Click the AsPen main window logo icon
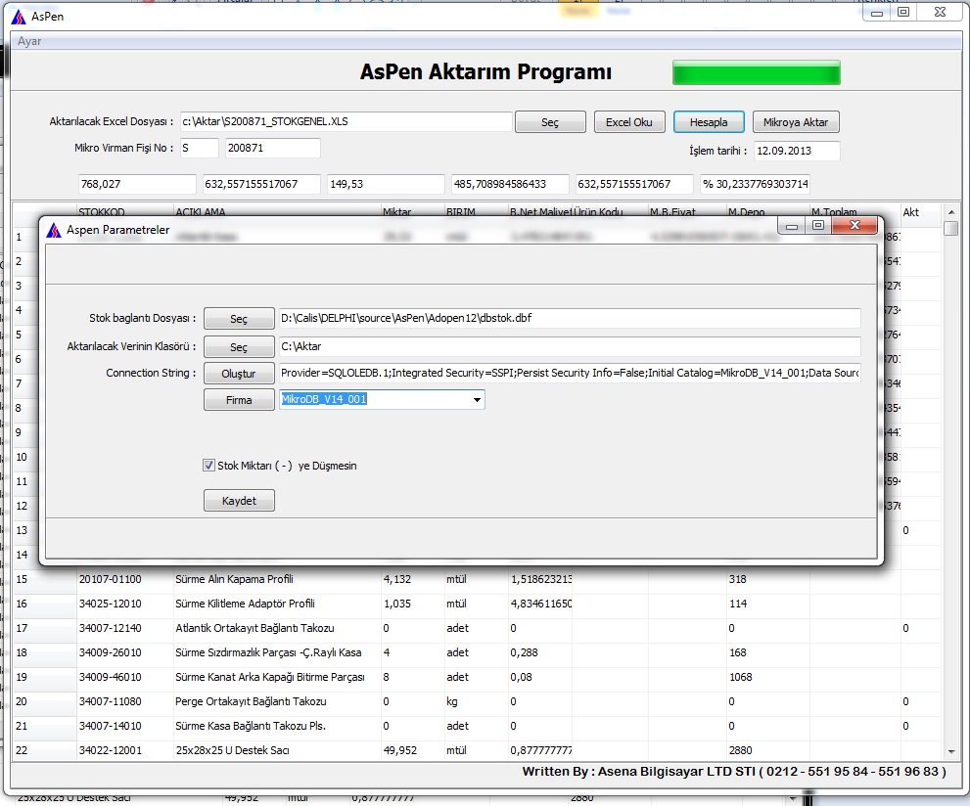The width and height of the screenshot is (970, 806). (x=19, y=17)
